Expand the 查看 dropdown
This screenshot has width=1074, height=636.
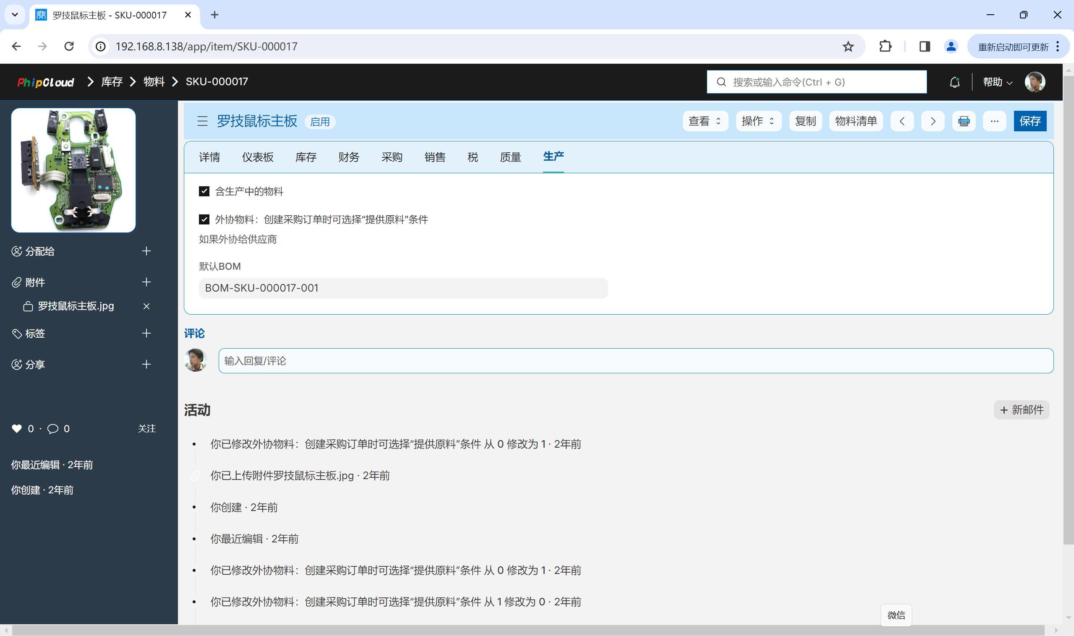point(705,121)
